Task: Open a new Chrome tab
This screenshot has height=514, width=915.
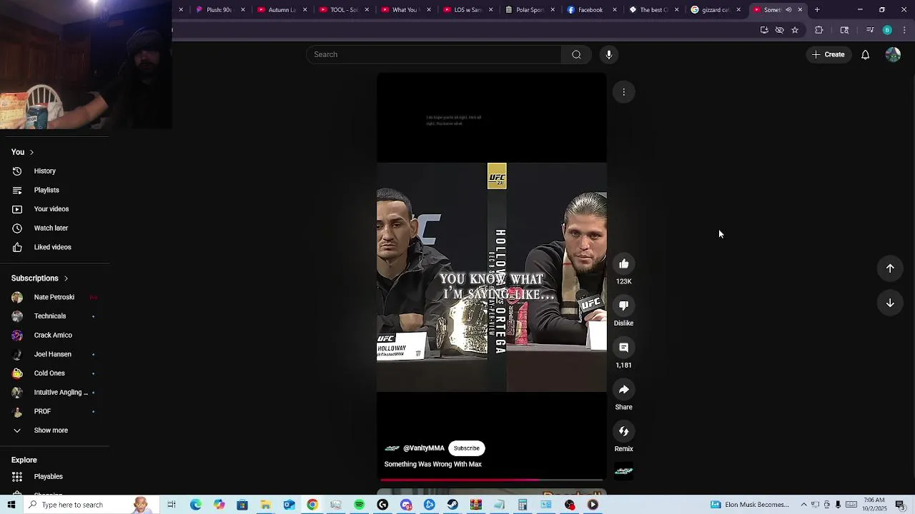Action: coord(817,10)
